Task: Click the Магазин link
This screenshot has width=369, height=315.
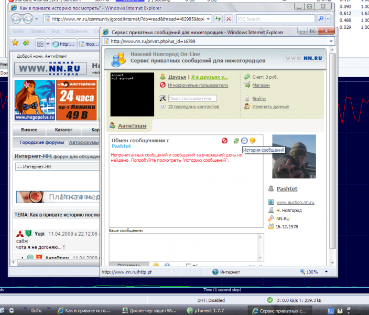Action: coord(261,85)
